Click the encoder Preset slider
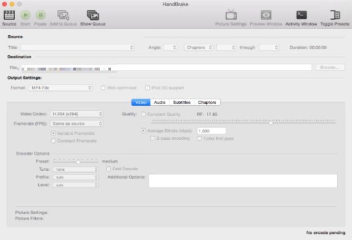 click(75, 160)
